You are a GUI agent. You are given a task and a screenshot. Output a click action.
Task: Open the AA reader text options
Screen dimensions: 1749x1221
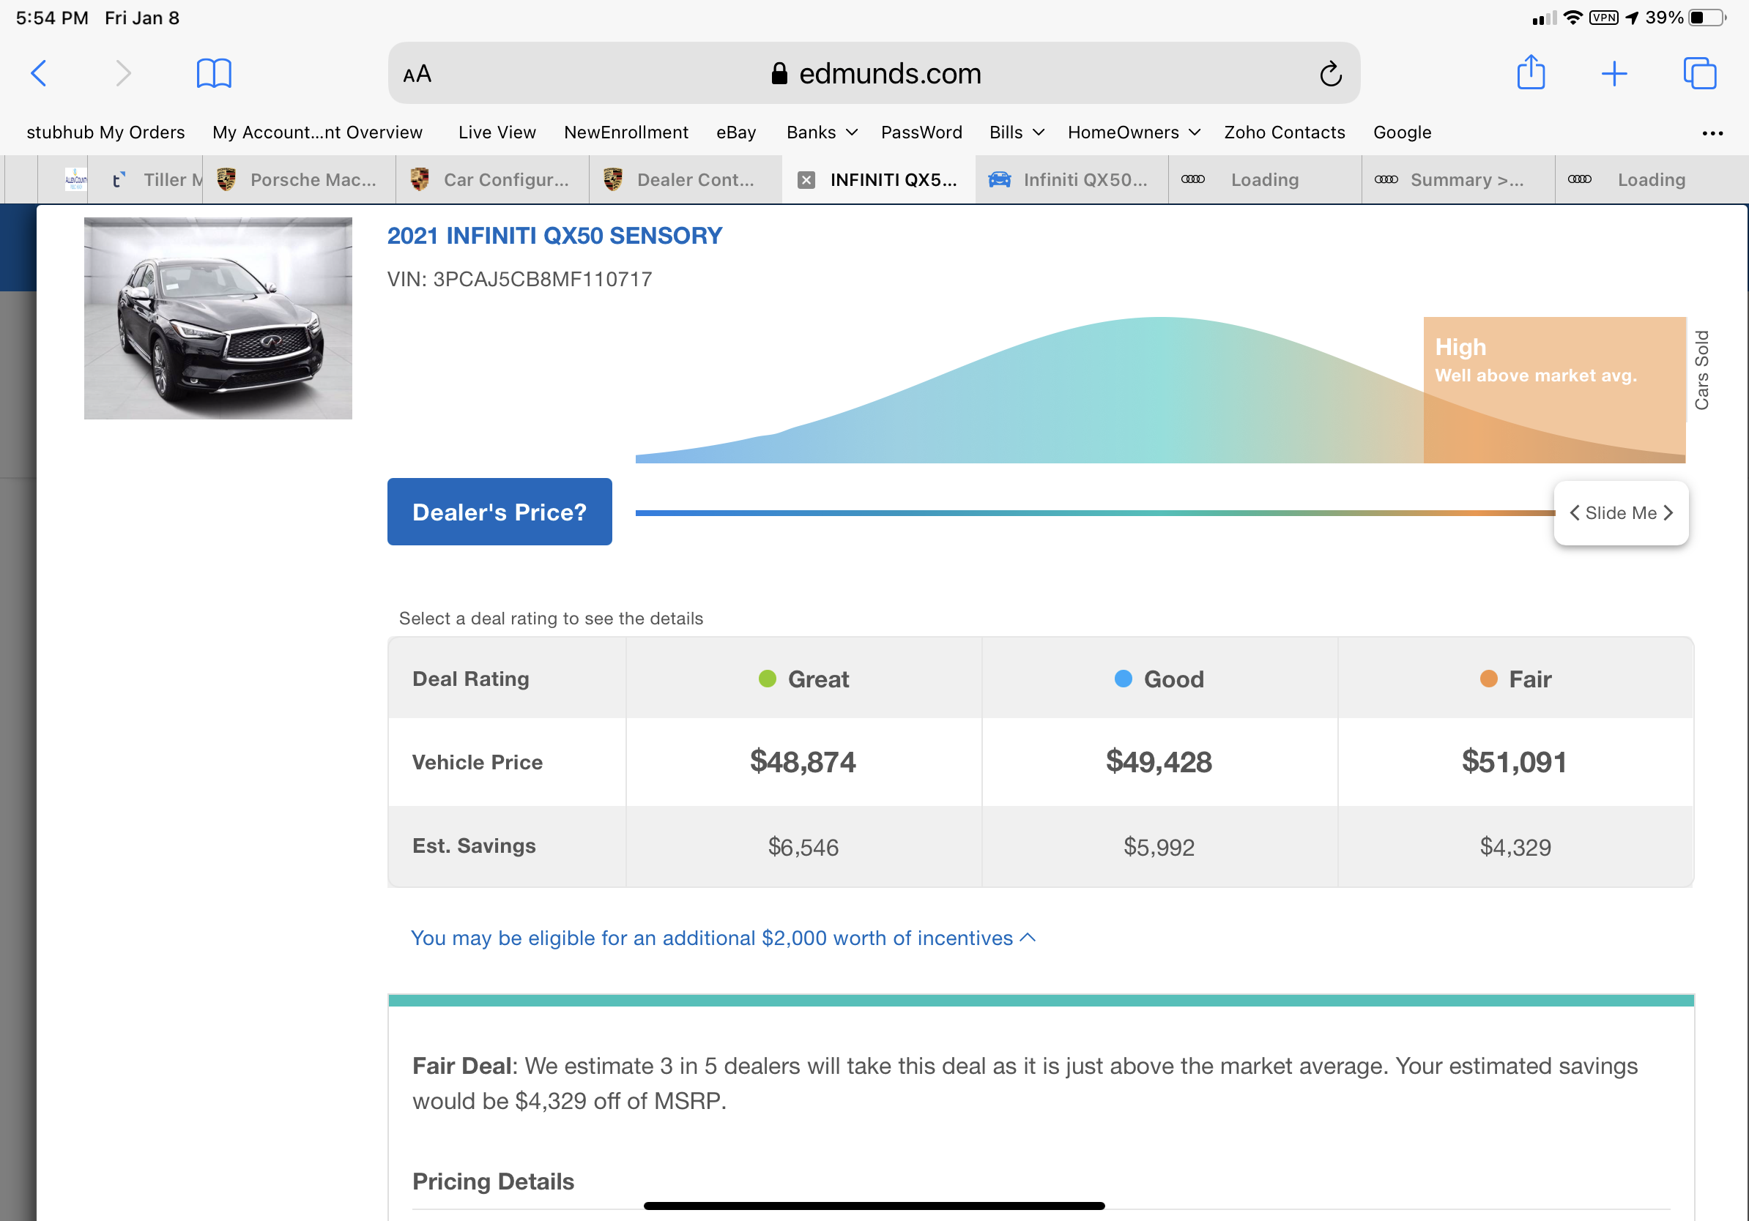pyautogui.click(x=417, y=75)
